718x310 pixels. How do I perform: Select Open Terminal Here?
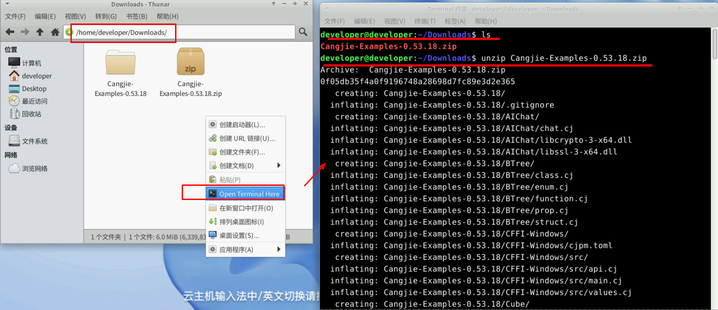coord(246,194)
